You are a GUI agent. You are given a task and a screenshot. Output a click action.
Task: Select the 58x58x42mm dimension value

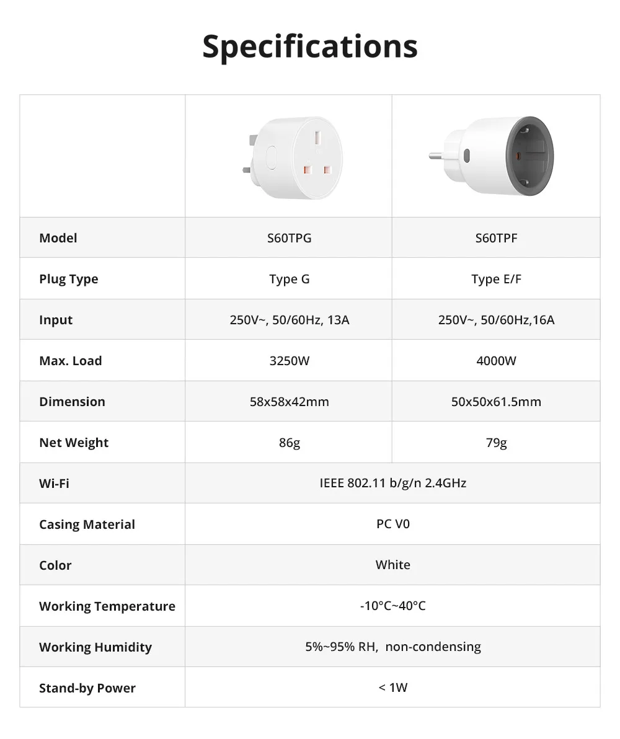pos(289,402)
